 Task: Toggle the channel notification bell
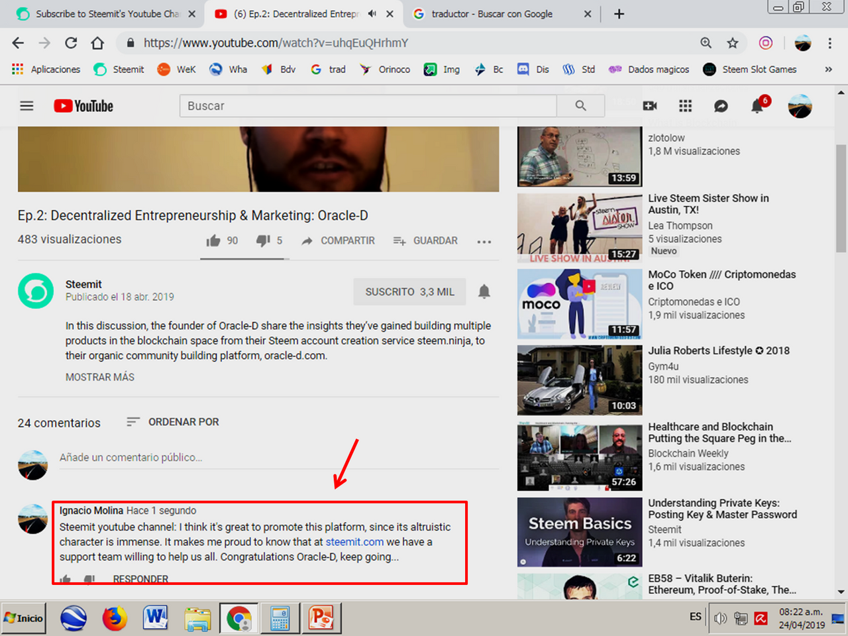click(484, 291)
